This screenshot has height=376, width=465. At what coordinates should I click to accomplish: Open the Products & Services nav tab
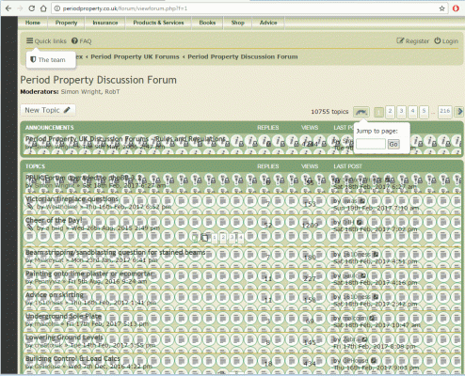(158, 23)
